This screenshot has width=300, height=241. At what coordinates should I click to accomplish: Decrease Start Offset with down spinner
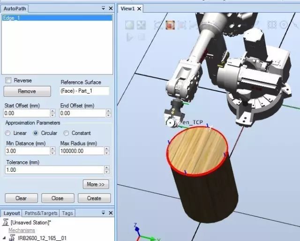[52, 115]
